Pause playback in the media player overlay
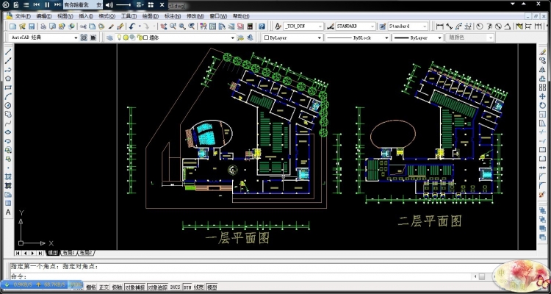The width and height of the screenshot is (551, 294). pyautogui.click(x=47, y=5)
